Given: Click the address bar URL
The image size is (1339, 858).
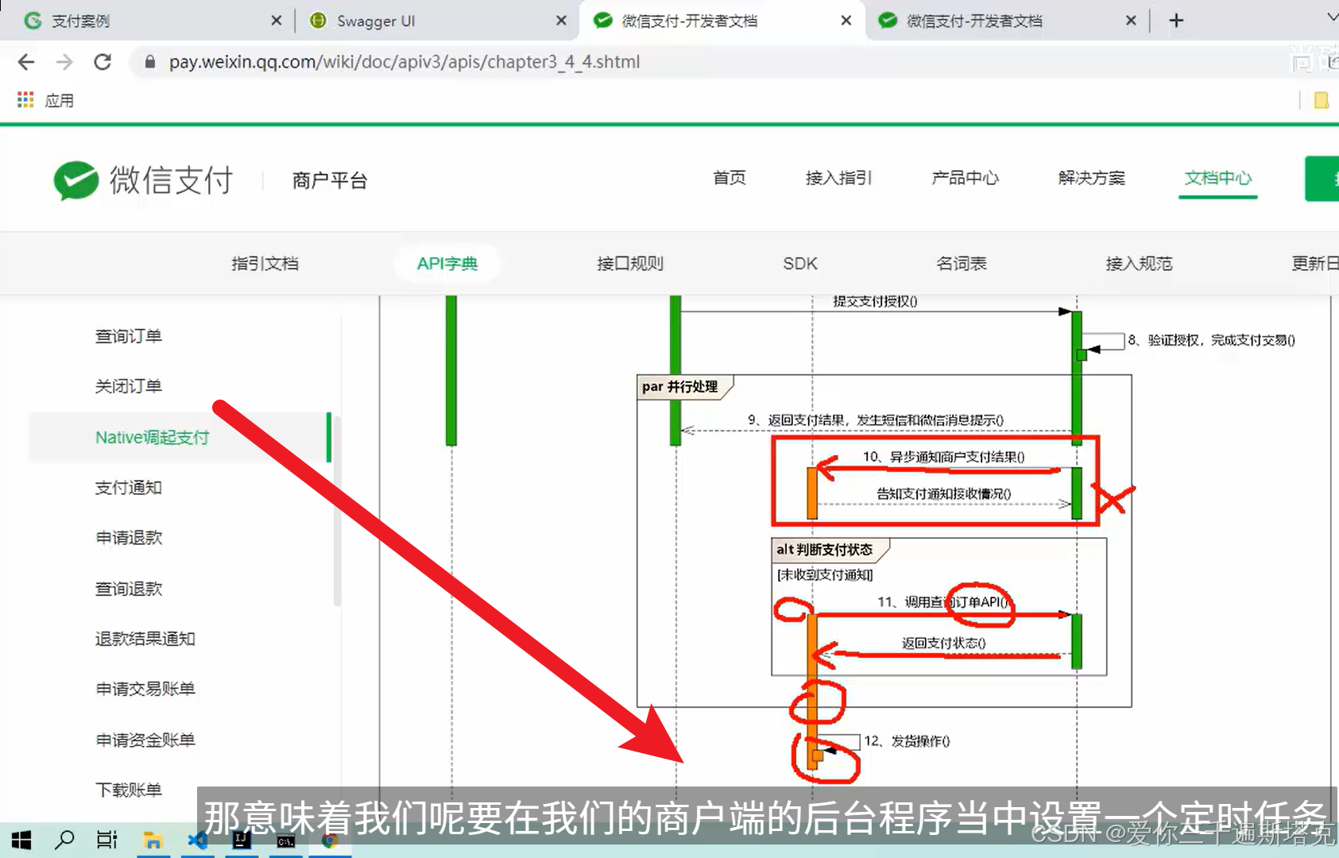Looking at the screenshot, I should (x=404, y=62).
